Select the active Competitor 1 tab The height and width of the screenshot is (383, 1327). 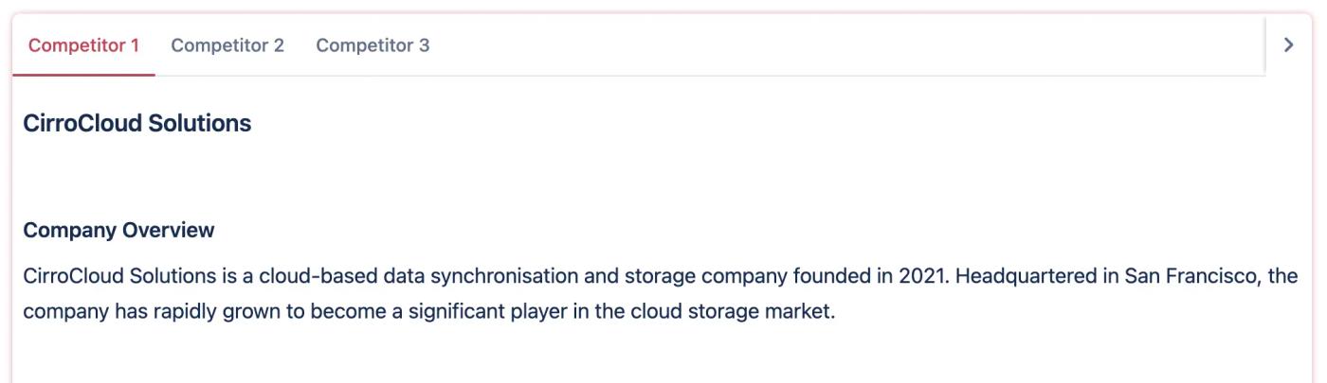(x=83, y=44)
